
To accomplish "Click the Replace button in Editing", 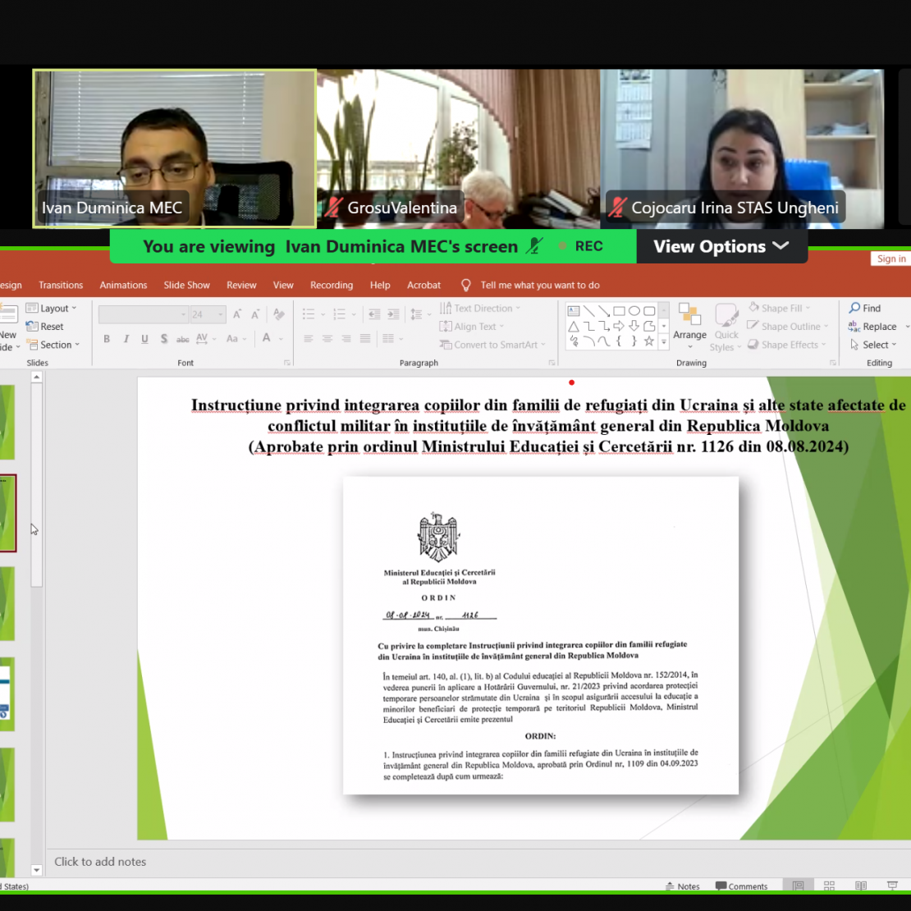I will [873, 327].
